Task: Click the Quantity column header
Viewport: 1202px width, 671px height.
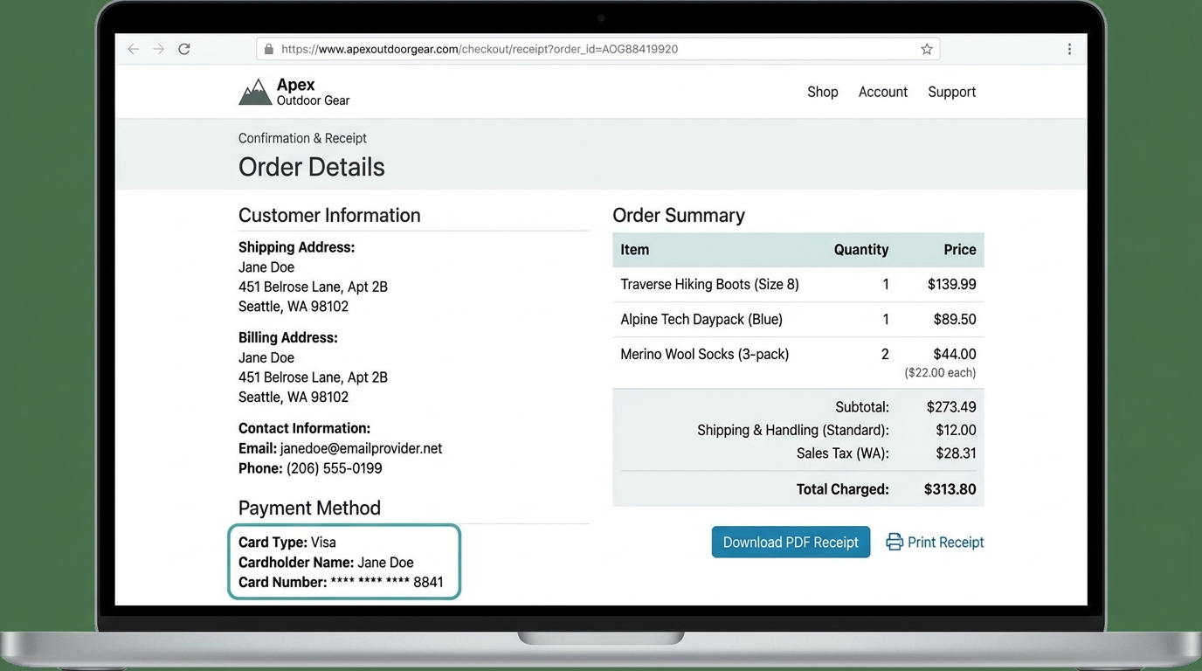Action: point(861,250)
